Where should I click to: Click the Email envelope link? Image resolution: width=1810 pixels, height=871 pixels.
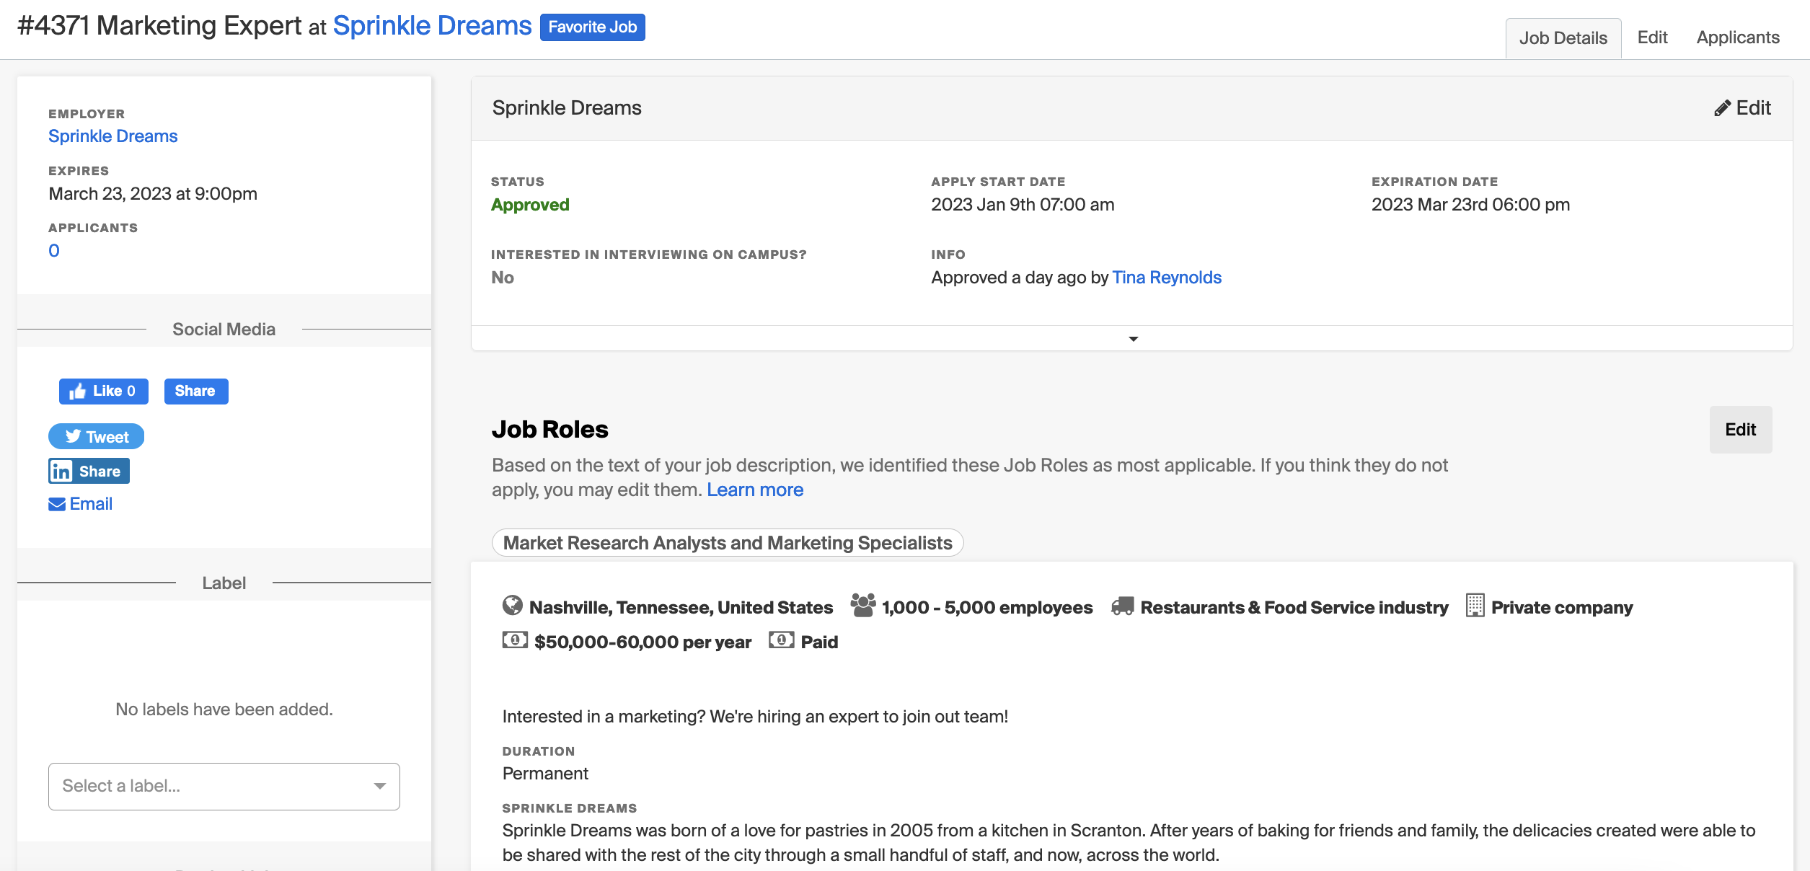(x=80, y=503)
